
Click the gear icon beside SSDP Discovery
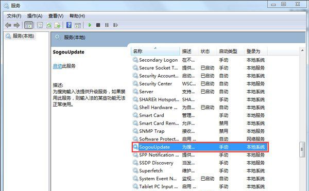(135, 163)
